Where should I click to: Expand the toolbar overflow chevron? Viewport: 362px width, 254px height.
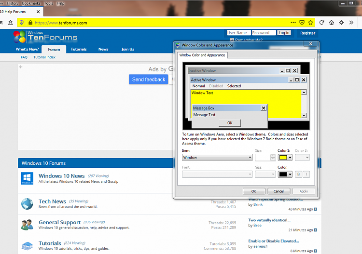tap(351, 23)
